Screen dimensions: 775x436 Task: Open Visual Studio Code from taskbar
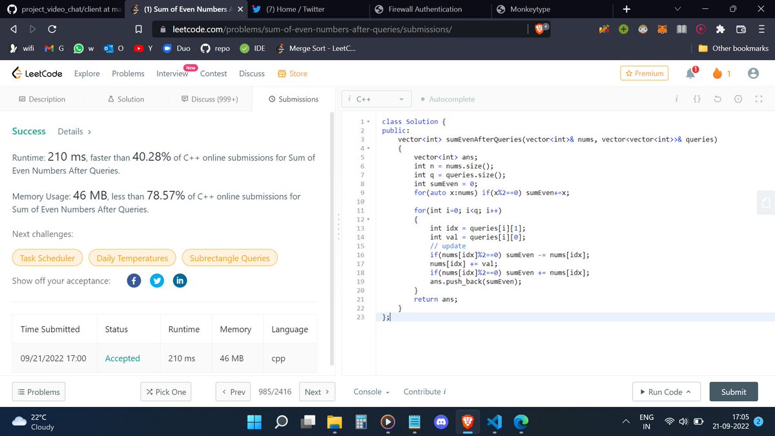(495, 422)
